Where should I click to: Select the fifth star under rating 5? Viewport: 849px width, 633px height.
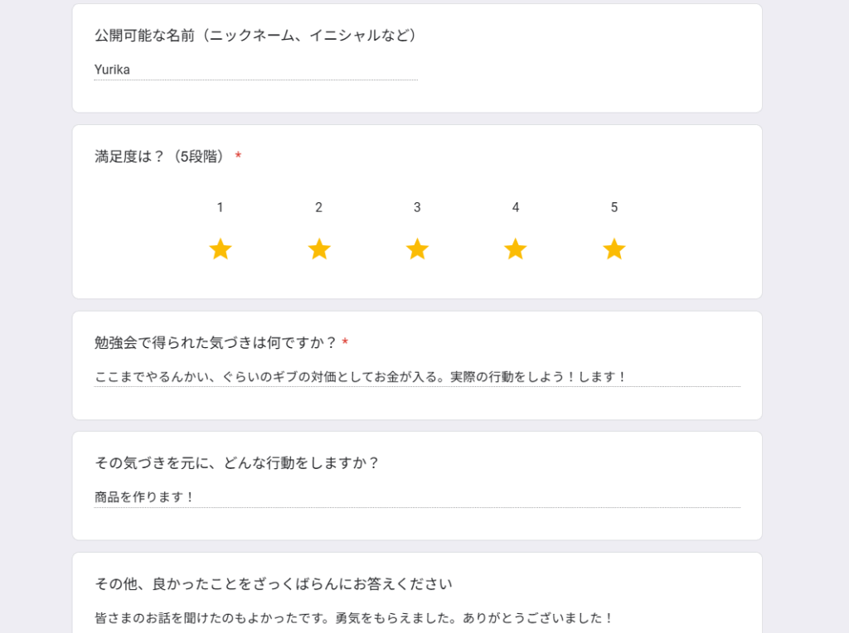[614, 249]
